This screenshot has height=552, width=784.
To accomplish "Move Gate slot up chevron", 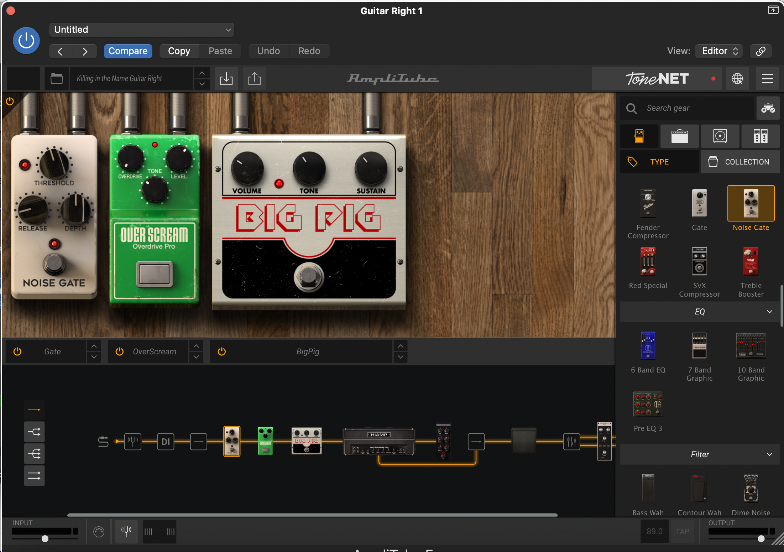I will [94, 346].
